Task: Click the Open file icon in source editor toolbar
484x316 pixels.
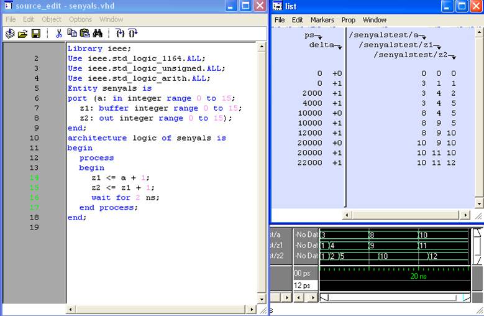Action: [x=22, y=34]
